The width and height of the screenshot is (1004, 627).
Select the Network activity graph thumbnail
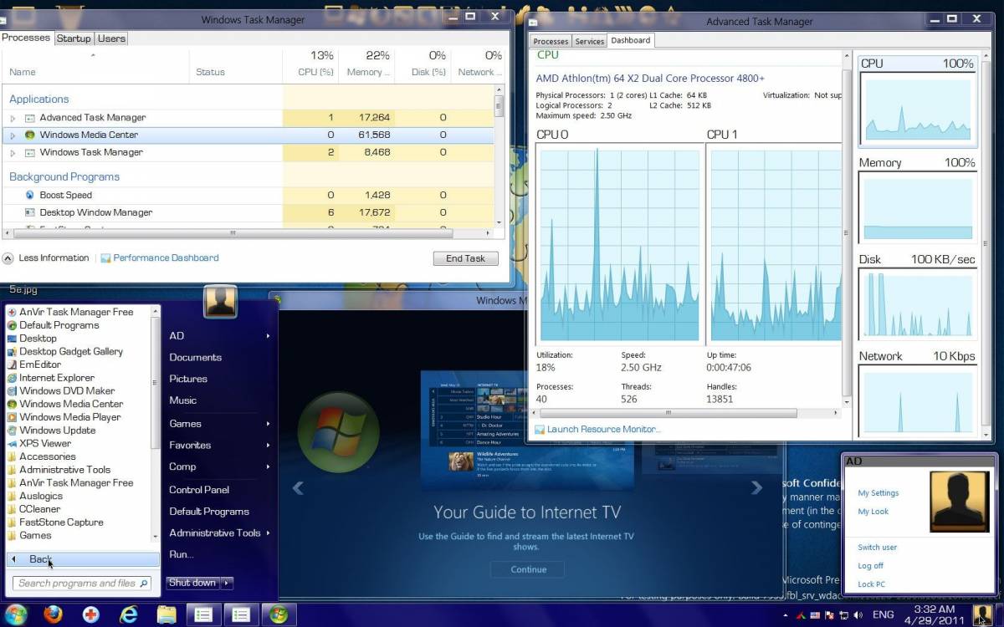(918, 393)
